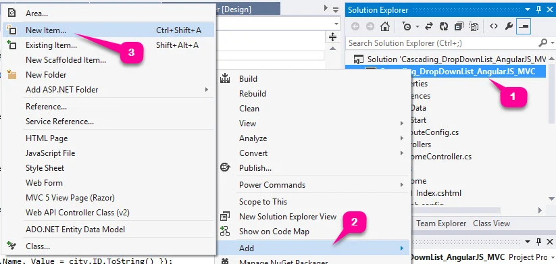Screen dimensions: 556x264
Task: Click the Properties wrench icon
Action: [x=509, y=26]
